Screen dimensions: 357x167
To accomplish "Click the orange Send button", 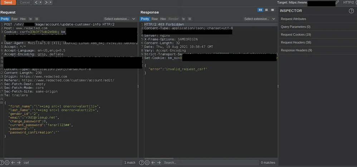I will [x=8, y=2].
